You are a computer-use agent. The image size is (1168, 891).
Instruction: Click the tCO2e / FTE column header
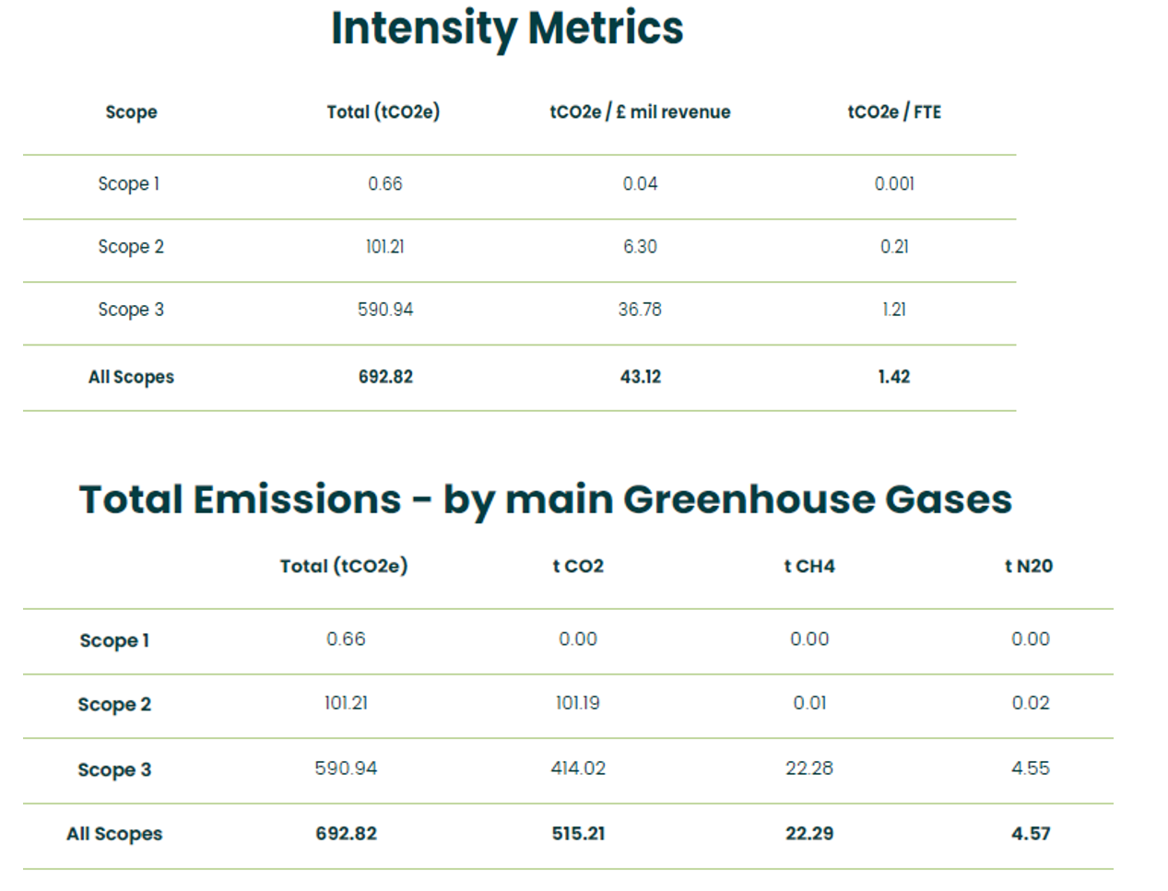894,112
